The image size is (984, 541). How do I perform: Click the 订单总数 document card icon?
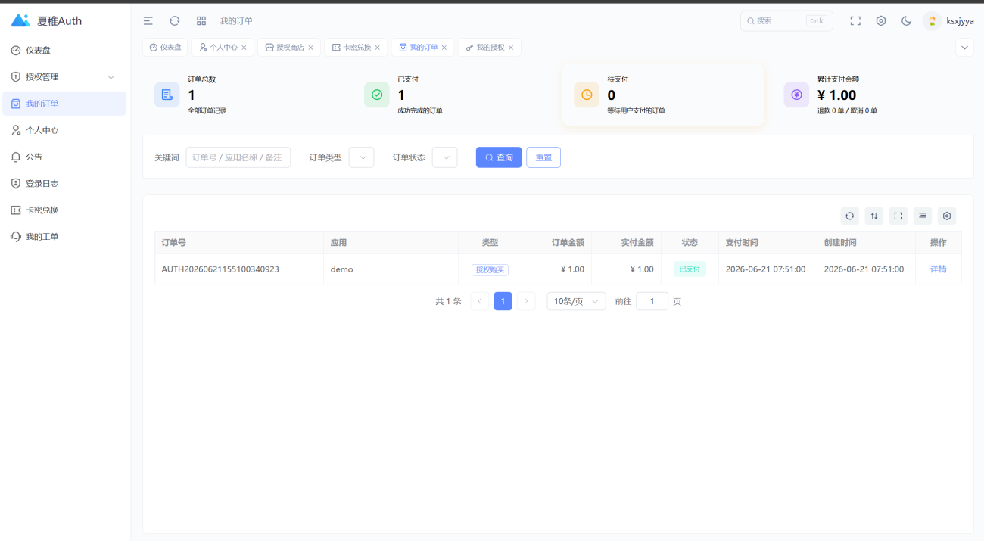167,95
